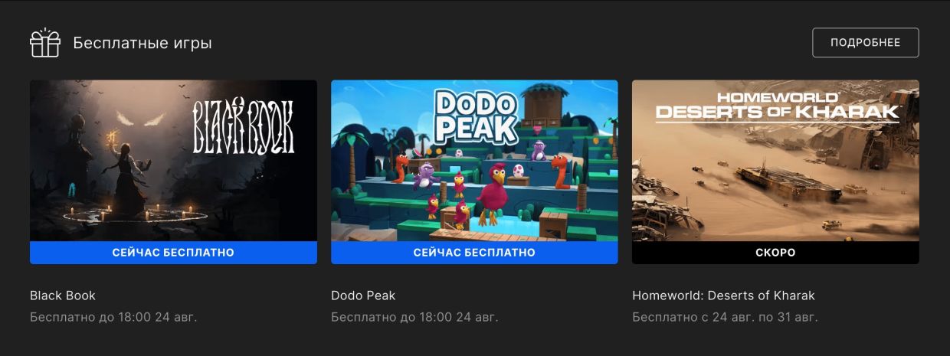
Task: Click Сейчас бесплатно banner under Black Book
Action: pos(173,253)
